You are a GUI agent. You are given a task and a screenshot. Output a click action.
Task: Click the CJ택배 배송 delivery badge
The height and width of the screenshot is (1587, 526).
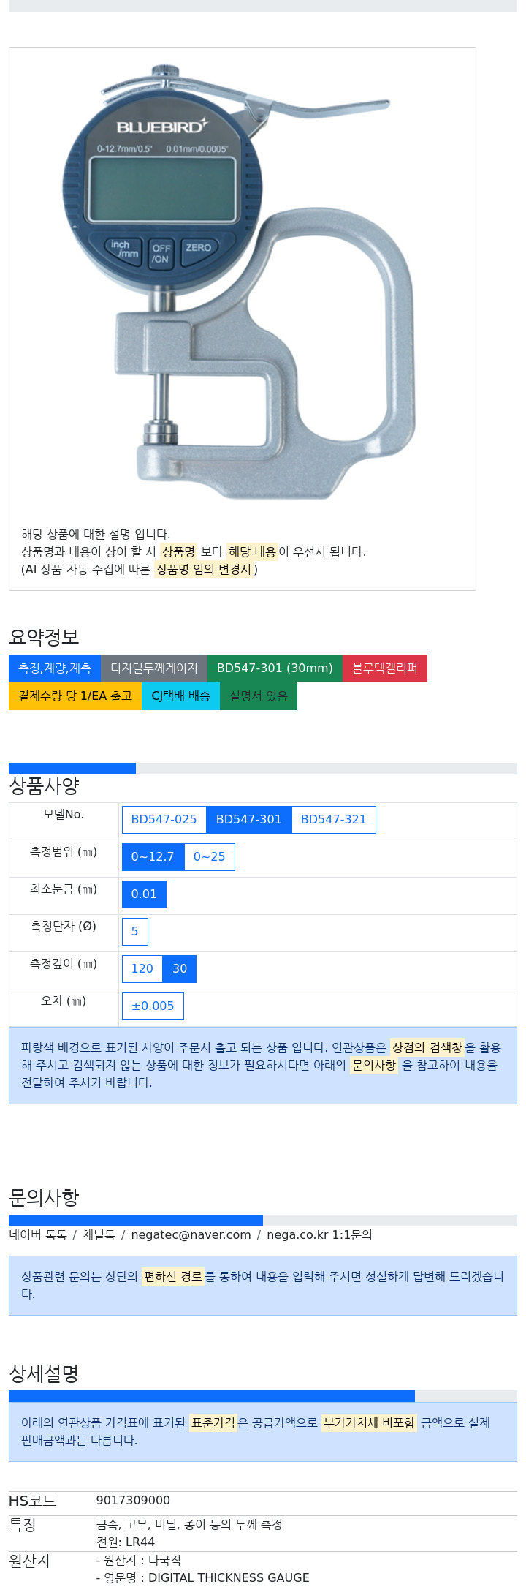[x=180, y=696]
